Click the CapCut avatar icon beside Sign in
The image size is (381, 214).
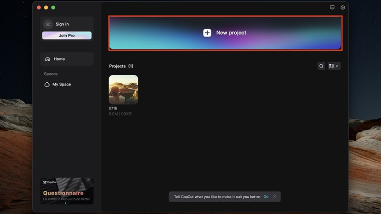pyautogui.click(x=48, y=24)
